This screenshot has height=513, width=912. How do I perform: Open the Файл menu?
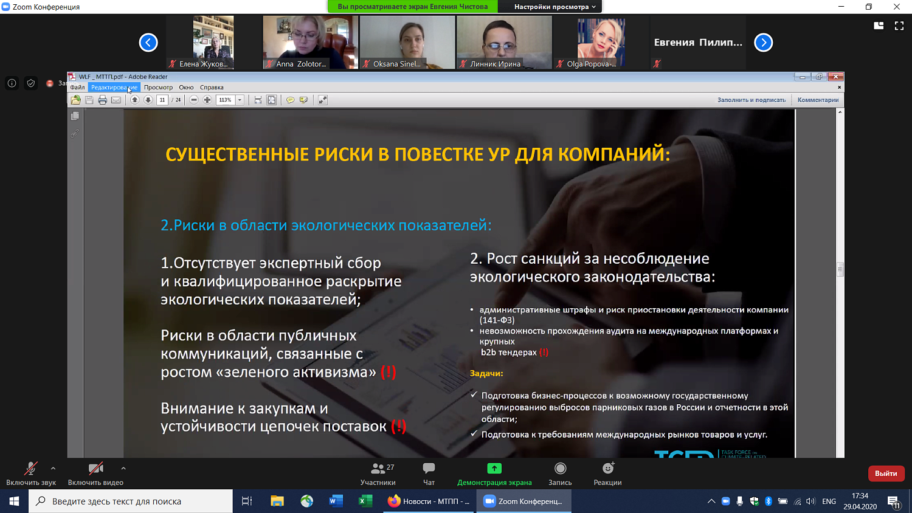click(x=77, y=88)
